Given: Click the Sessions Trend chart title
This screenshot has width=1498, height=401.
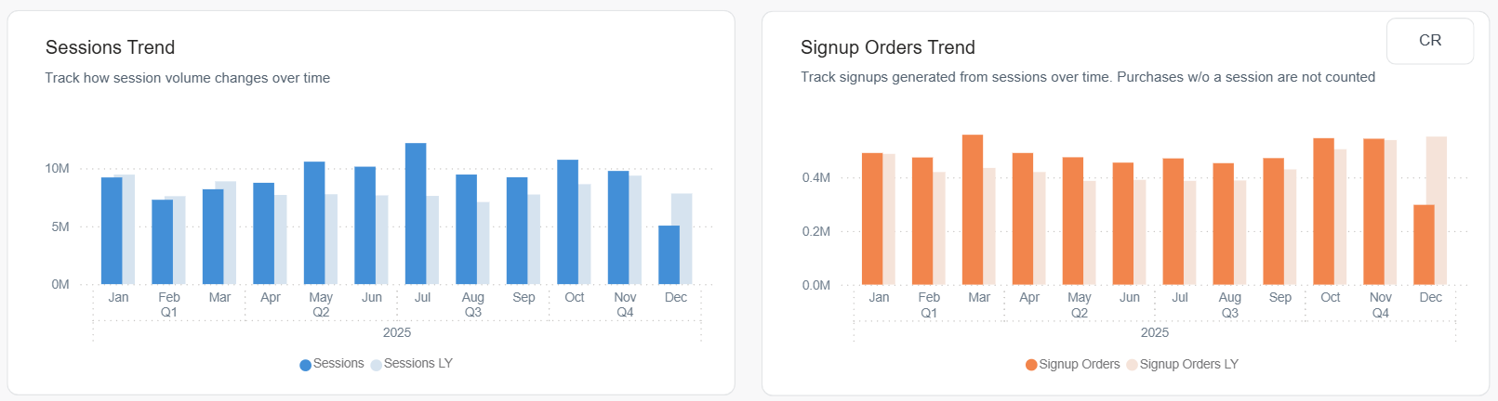Looking at the screenshot, I should (110, 47).
